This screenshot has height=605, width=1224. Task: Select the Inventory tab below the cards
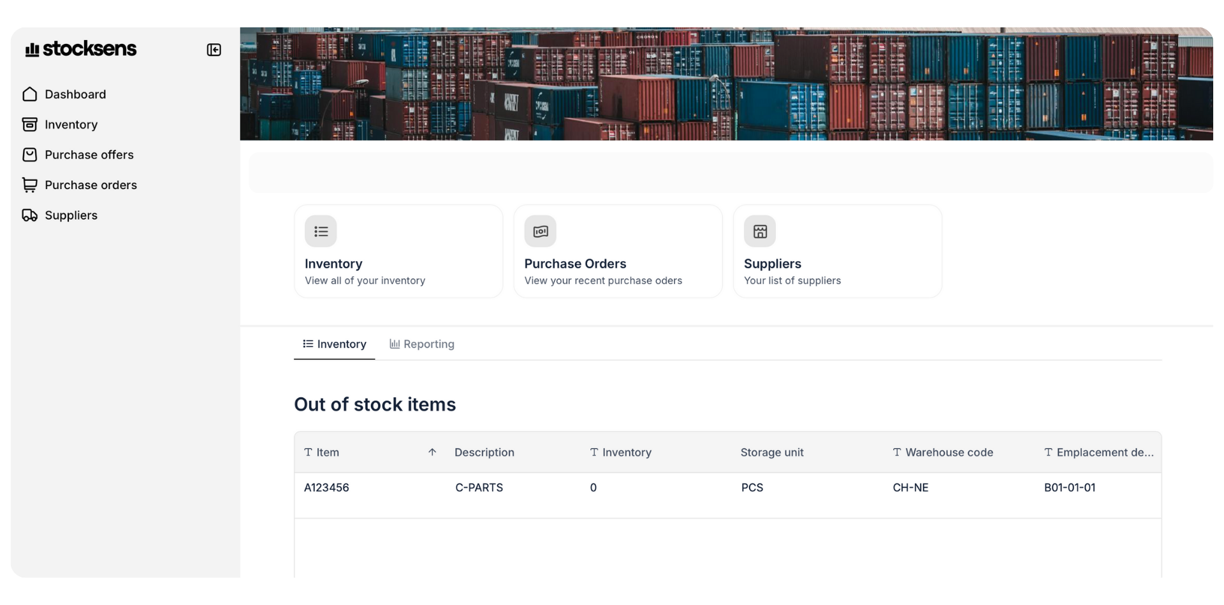pyautogui.click(x=335, y=344)
